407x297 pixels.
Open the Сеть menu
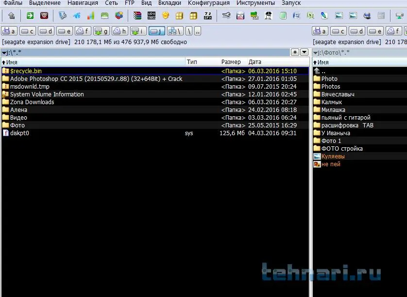pyautogui.click(x=111, y=3)
